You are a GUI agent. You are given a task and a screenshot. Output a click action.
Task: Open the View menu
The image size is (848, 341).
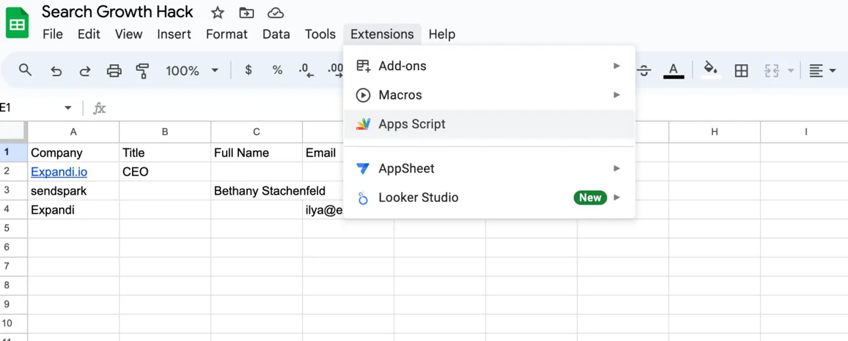[129, 34]
